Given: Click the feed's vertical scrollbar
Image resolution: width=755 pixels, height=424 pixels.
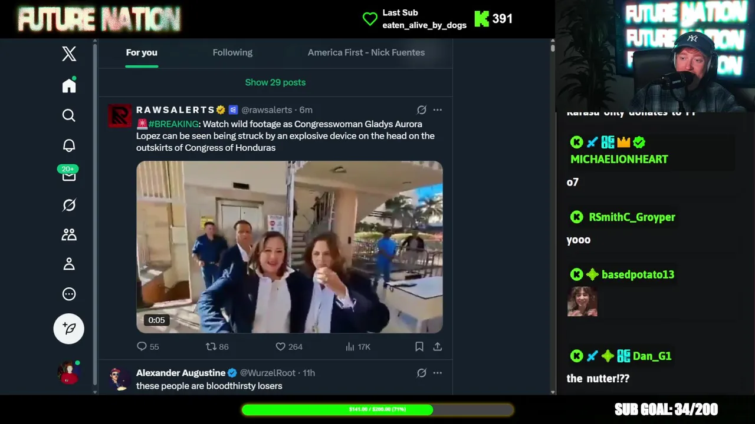Looking at the screenshot, I should click(552, 217).
